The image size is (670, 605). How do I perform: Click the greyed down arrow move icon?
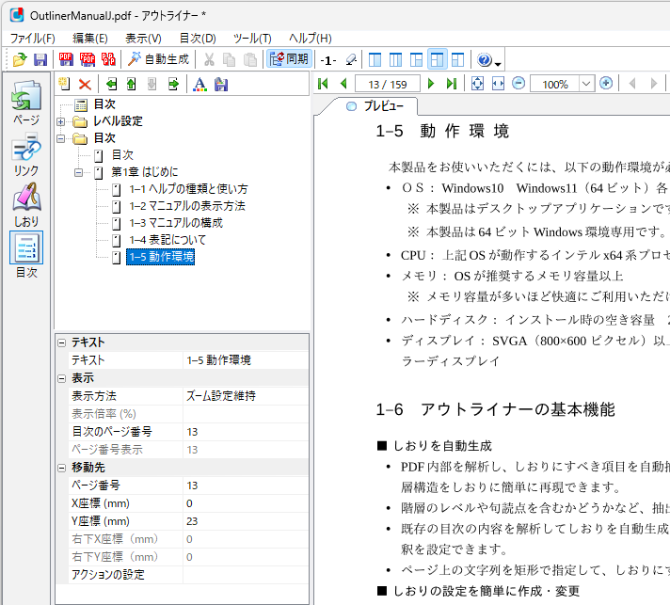click(x=152, y=84)
